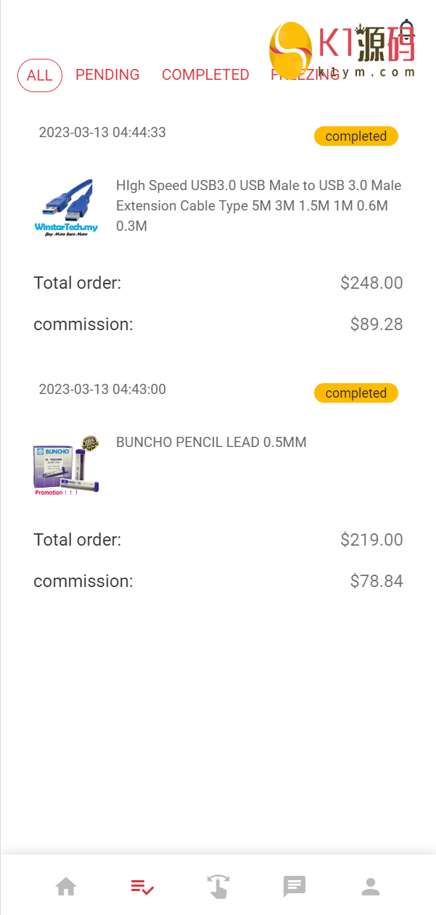Open the BUNCHO pencil lead product image
The height and width of the screenshot is (915, 436).
click(66, 465)
